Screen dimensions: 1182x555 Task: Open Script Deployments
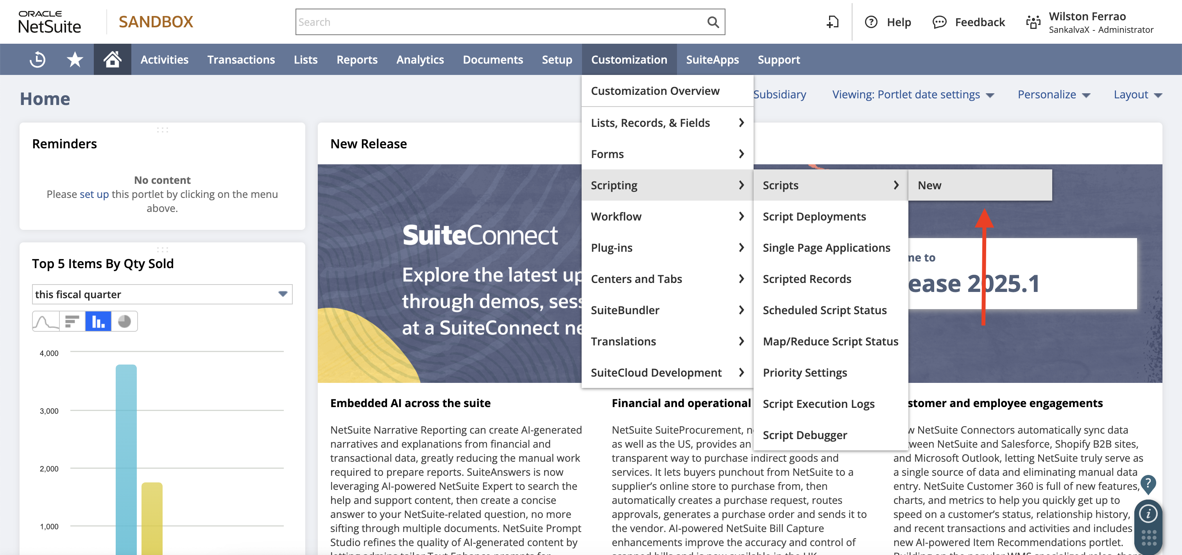point(831,216)
